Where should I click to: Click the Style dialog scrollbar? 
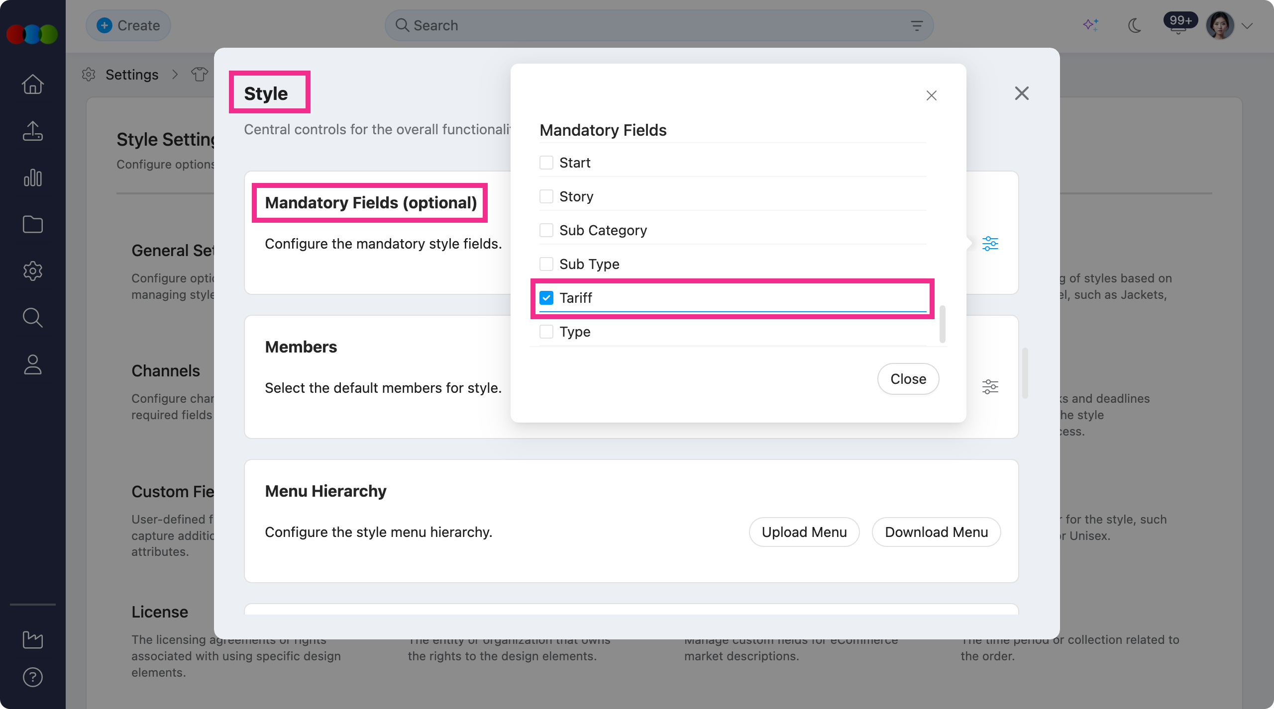pyautogui.click(x=1025, y=373)
